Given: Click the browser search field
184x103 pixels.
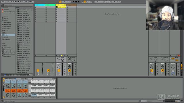Looking at the screenshot, I should (18, 5).
